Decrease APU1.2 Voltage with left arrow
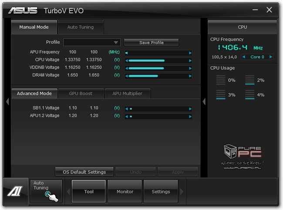The image size is (283, 210). (x=127, y=117)
